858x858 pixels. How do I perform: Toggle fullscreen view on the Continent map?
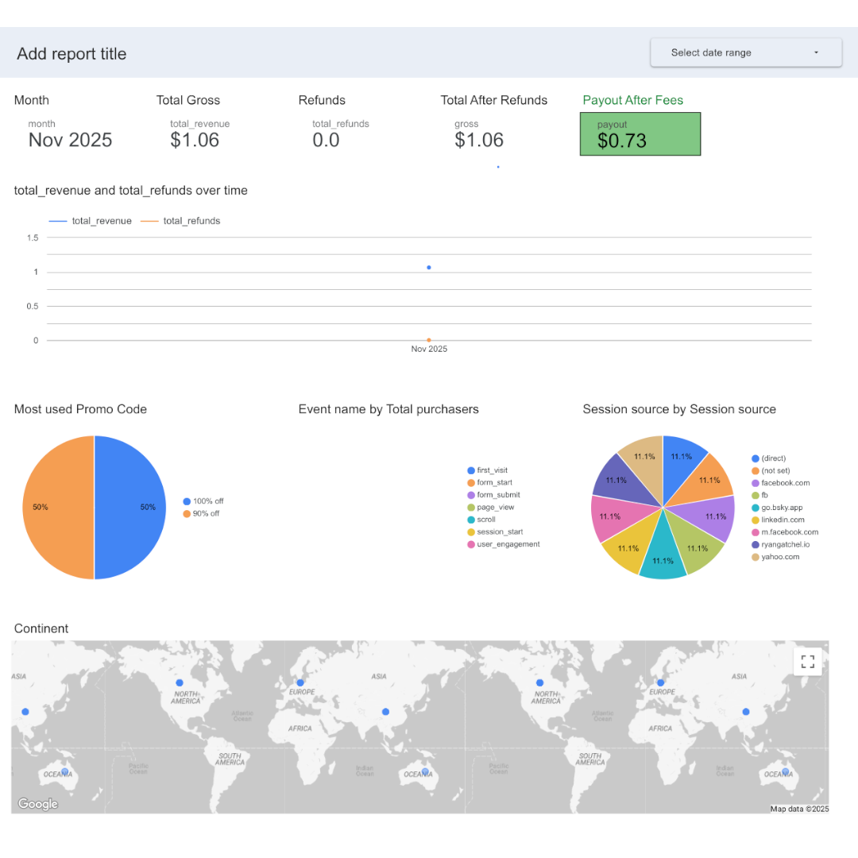(x=807, y=662)
